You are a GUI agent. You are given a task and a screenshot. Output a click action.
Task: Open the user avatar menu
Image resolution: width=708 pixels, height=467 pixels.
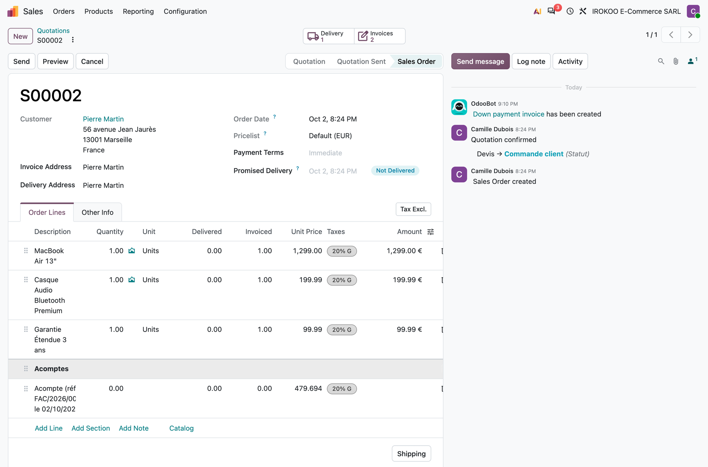693,11
